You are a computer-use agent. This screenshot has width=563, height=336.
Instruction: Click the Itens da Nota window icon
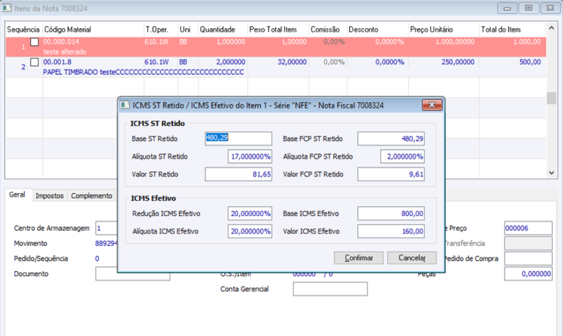[6, 8]
